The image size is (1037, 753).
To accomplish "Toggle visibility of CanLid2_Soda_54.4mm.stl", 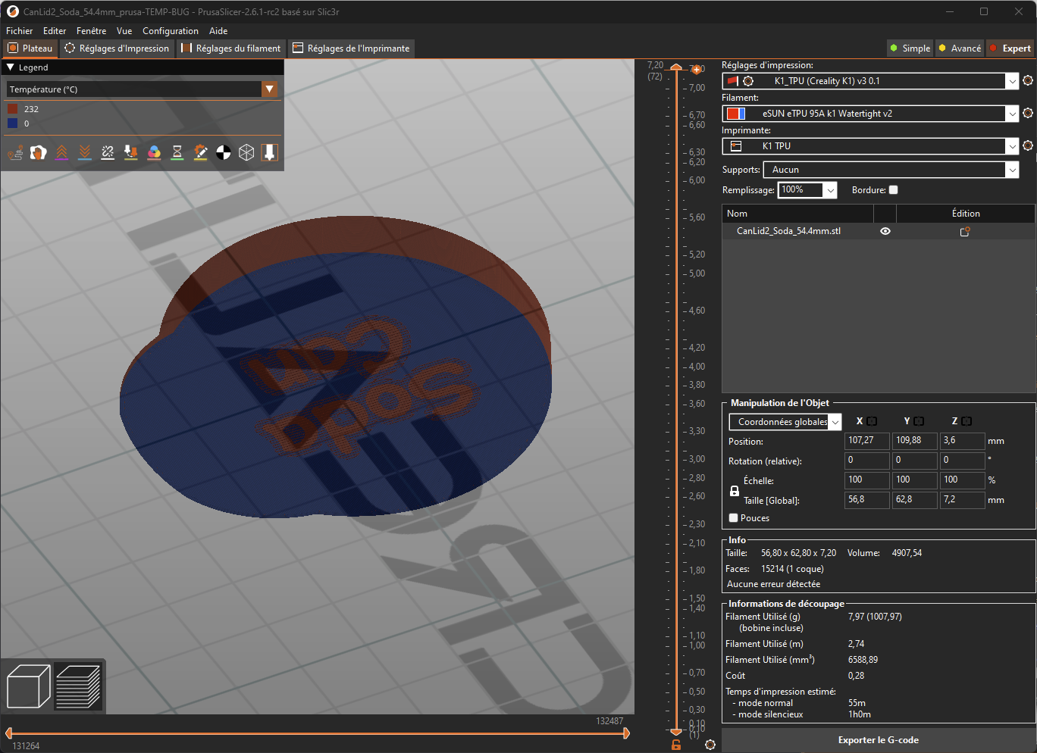I will [885, 231].
